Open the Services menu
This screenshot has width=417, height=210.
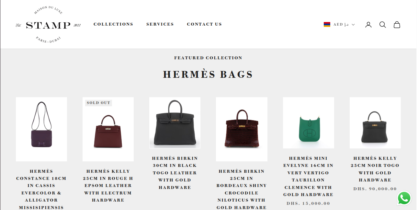(x=160, y=24)
